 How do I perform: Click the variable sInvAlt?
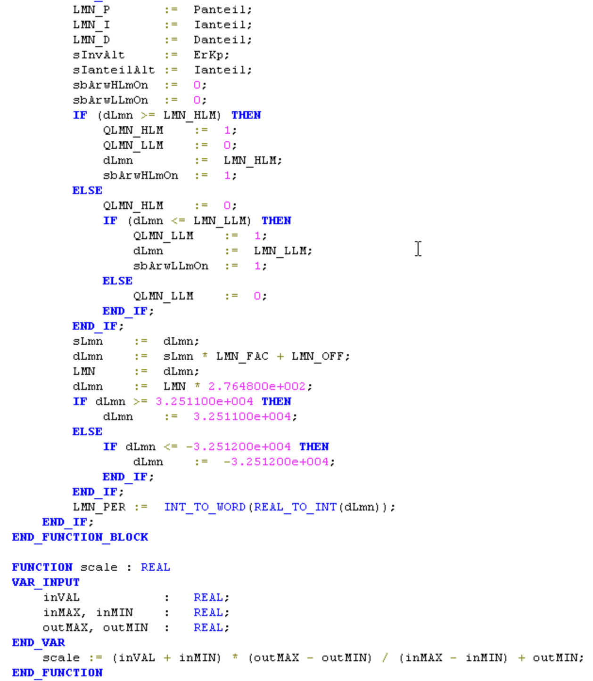pyautogui.click(x=99, y=55)
